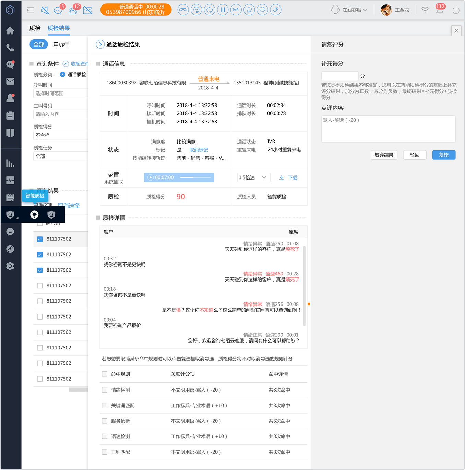Check the 关键词匹配 rule checkbox

(x=105, y=405)
